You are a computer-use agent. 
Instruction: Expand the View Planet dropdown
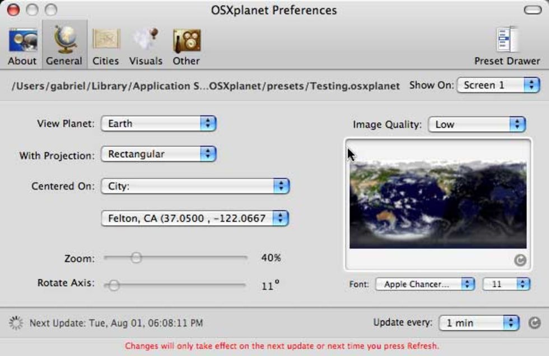(x=159, y=123)
